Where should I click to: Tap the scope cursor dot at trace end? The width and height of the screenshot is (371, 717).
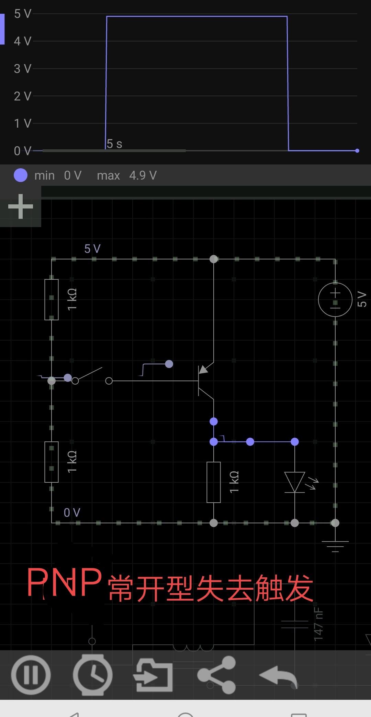(357, 151)
